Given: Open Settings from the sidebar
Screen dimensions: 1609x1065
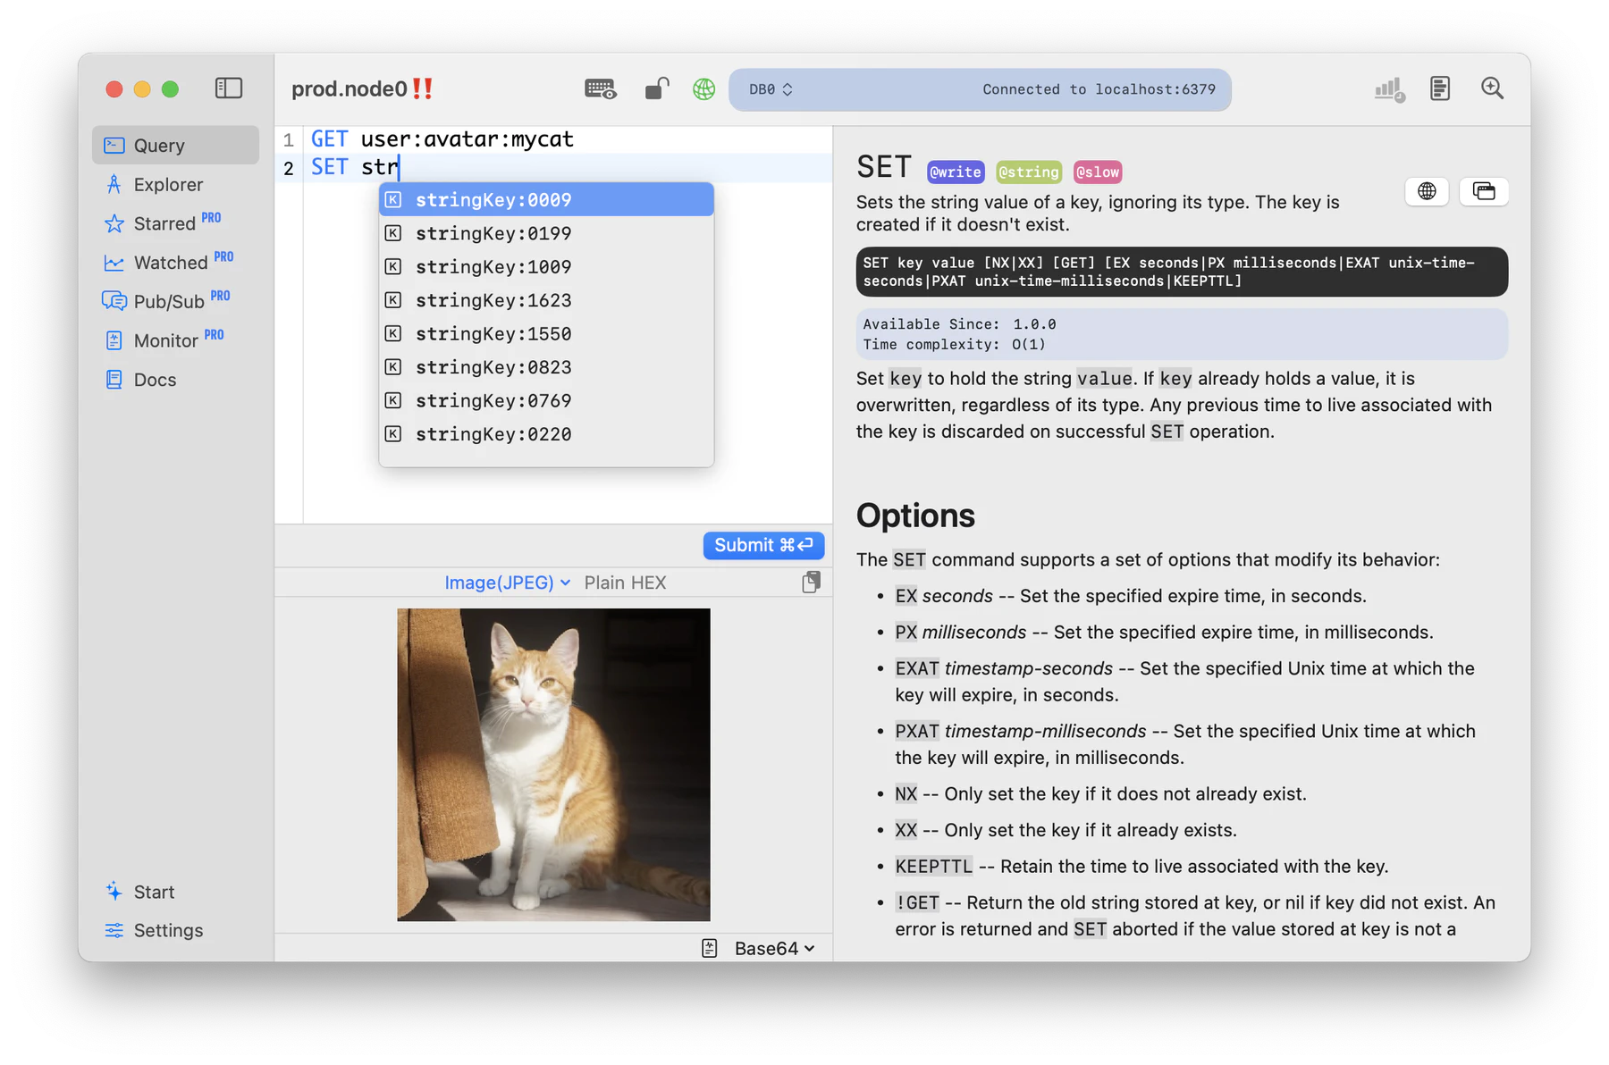Looking at the screenshot, I should pos(166,930).
